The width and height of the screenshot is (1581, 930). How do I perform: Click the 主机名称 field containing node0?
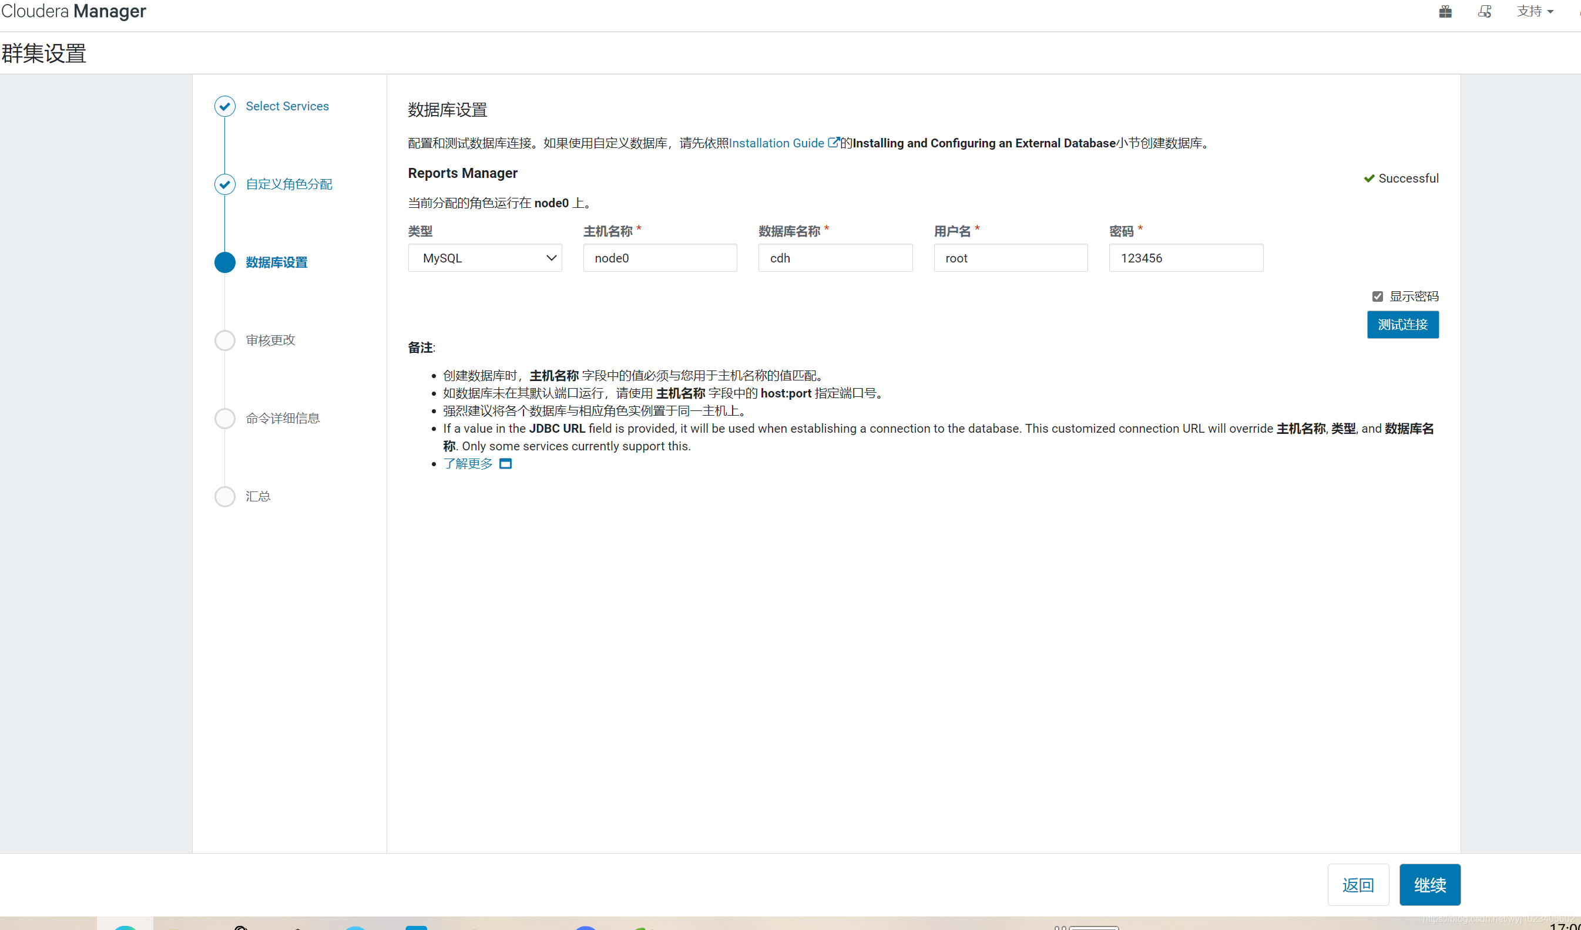pyautogui.click(x=659, y=258)
